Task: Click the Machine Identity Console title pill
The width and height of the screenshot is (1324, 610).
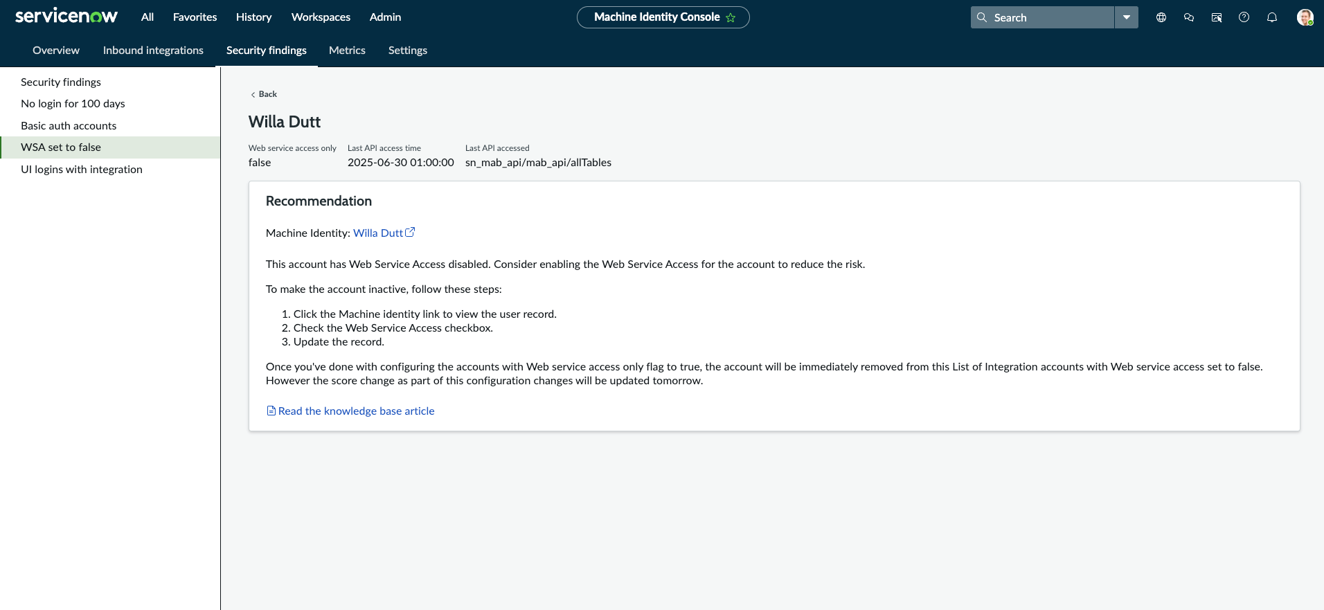Action: click(663, 17)
